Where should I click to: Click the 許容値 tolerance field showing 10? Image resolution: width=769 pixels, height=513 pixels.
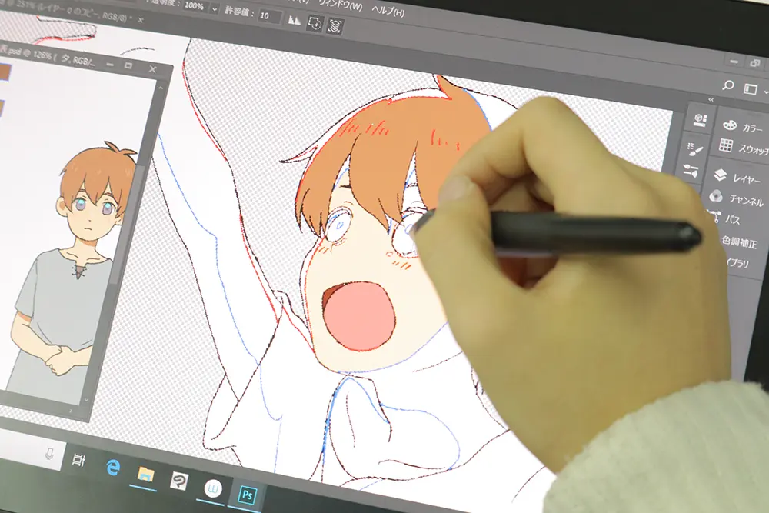[x=269, y=16]
